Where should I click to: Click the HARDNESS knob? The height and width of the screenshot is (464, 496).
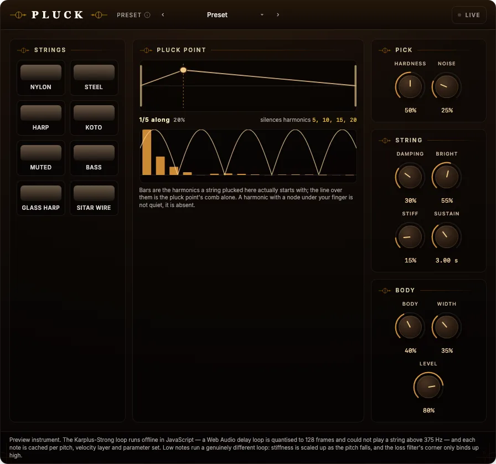[x=410, y=86]
